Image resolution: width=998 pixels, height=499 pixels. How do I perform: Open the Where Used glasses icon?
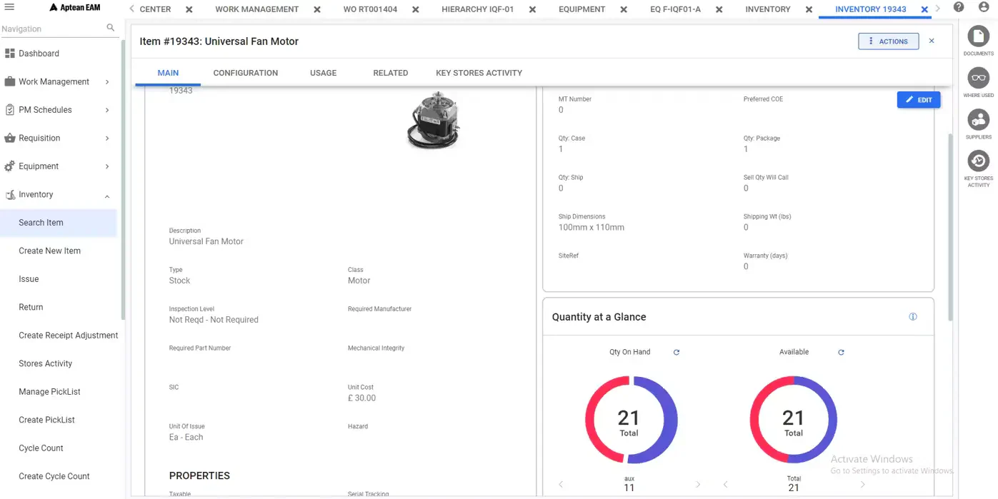(x=978, y=79)
